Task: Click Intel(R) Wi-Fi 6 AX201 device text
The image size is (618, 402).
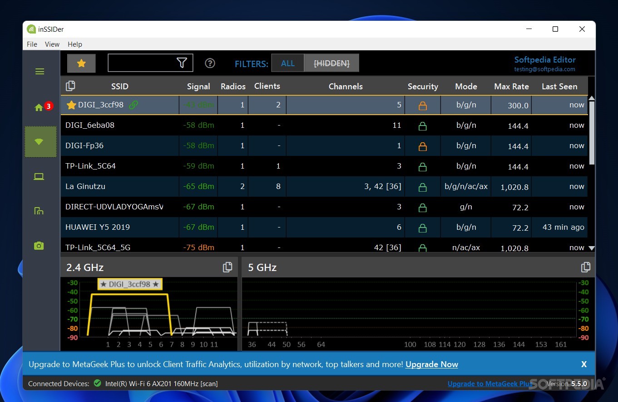Action: tap(161, 384)
